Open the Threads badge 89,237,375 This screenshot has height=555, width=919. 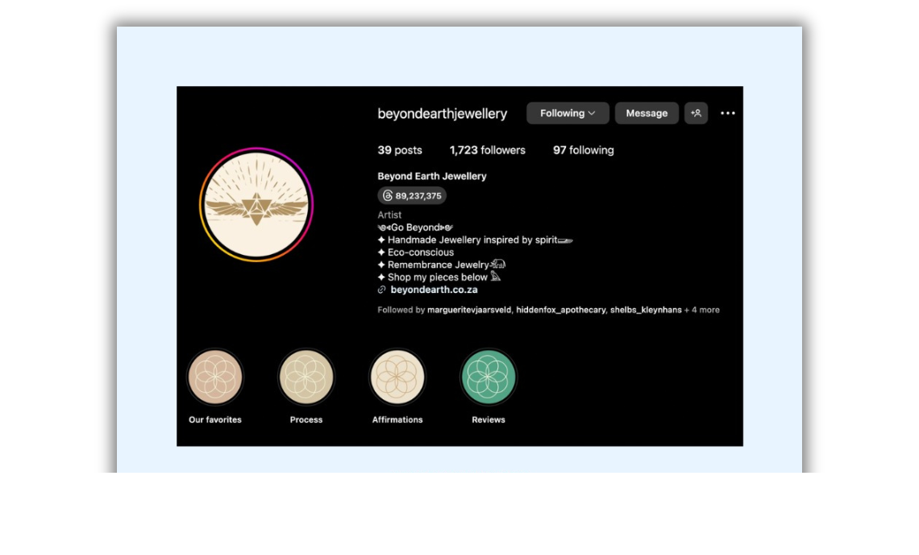(x=412, y=196)
